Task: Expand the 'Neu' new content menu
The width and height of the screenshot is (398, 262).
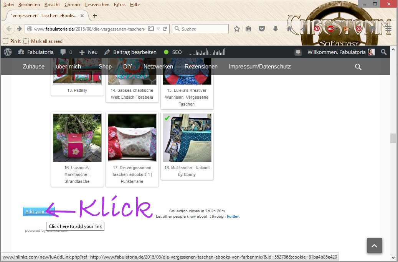Action: coord(88,52)
